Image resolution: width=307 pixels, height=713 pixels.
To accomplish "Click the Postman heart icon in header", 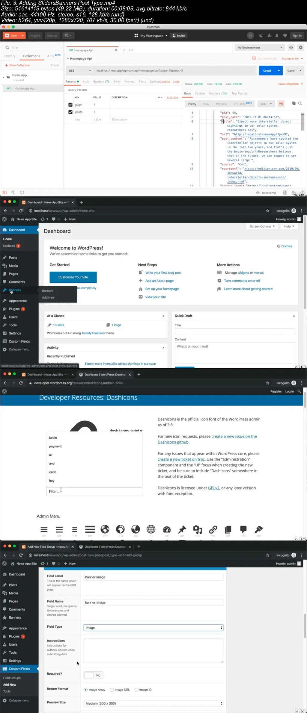I will coord(285,36).
